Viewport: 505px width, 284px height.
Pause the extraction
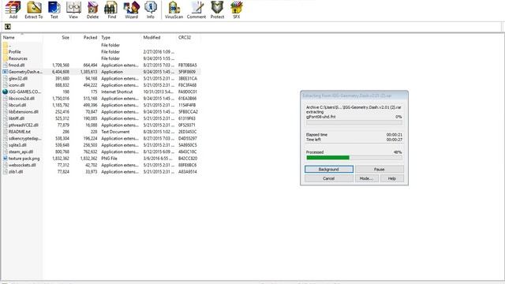(x=380, y=170)
